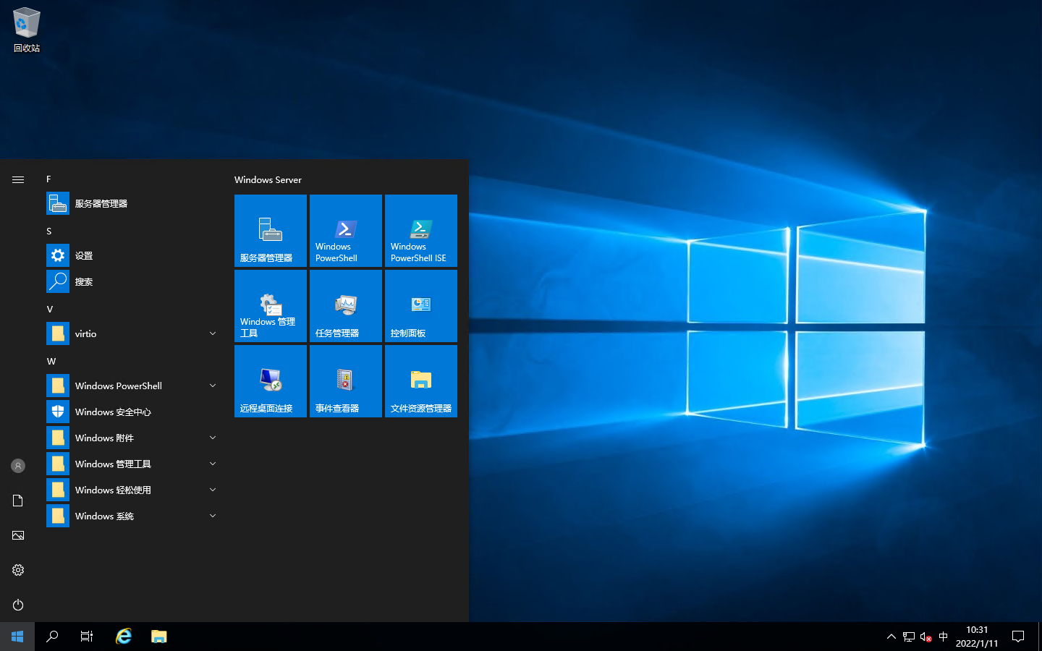
Task: Click the user account icon in Start sidebar
Action: tap(18, 466)
